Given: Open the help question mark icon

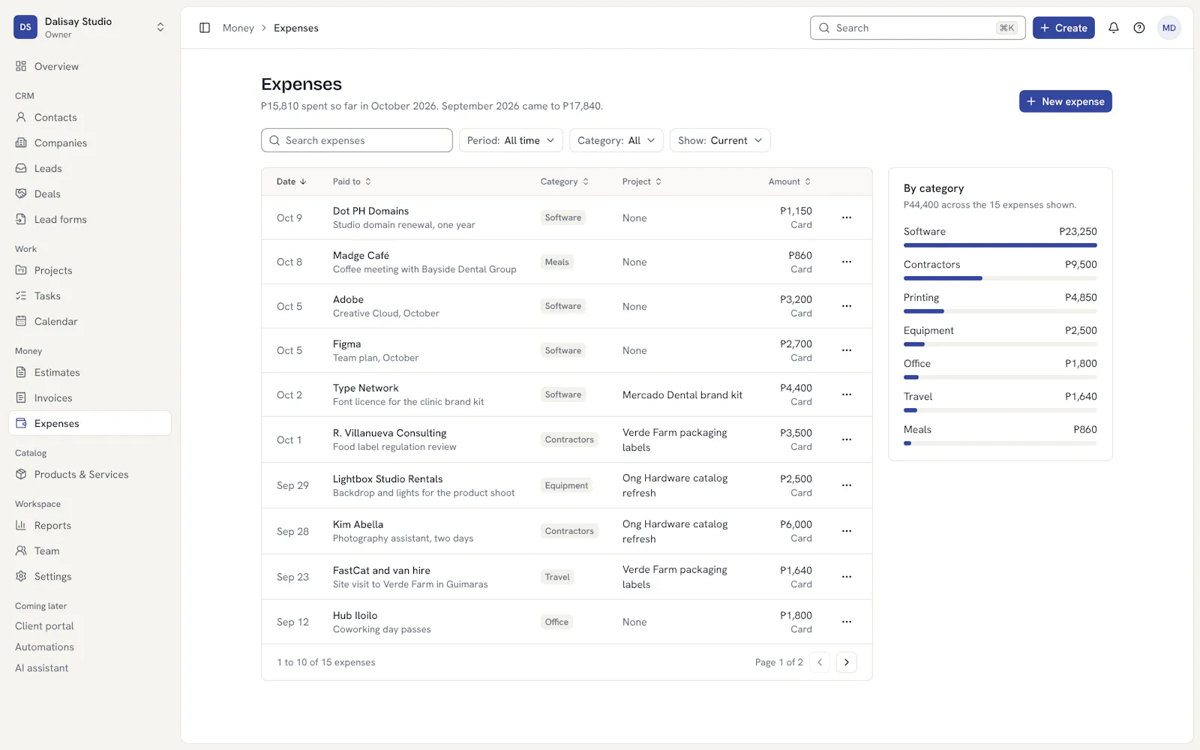Looking at the screenshot, I should pos(1139,28).
